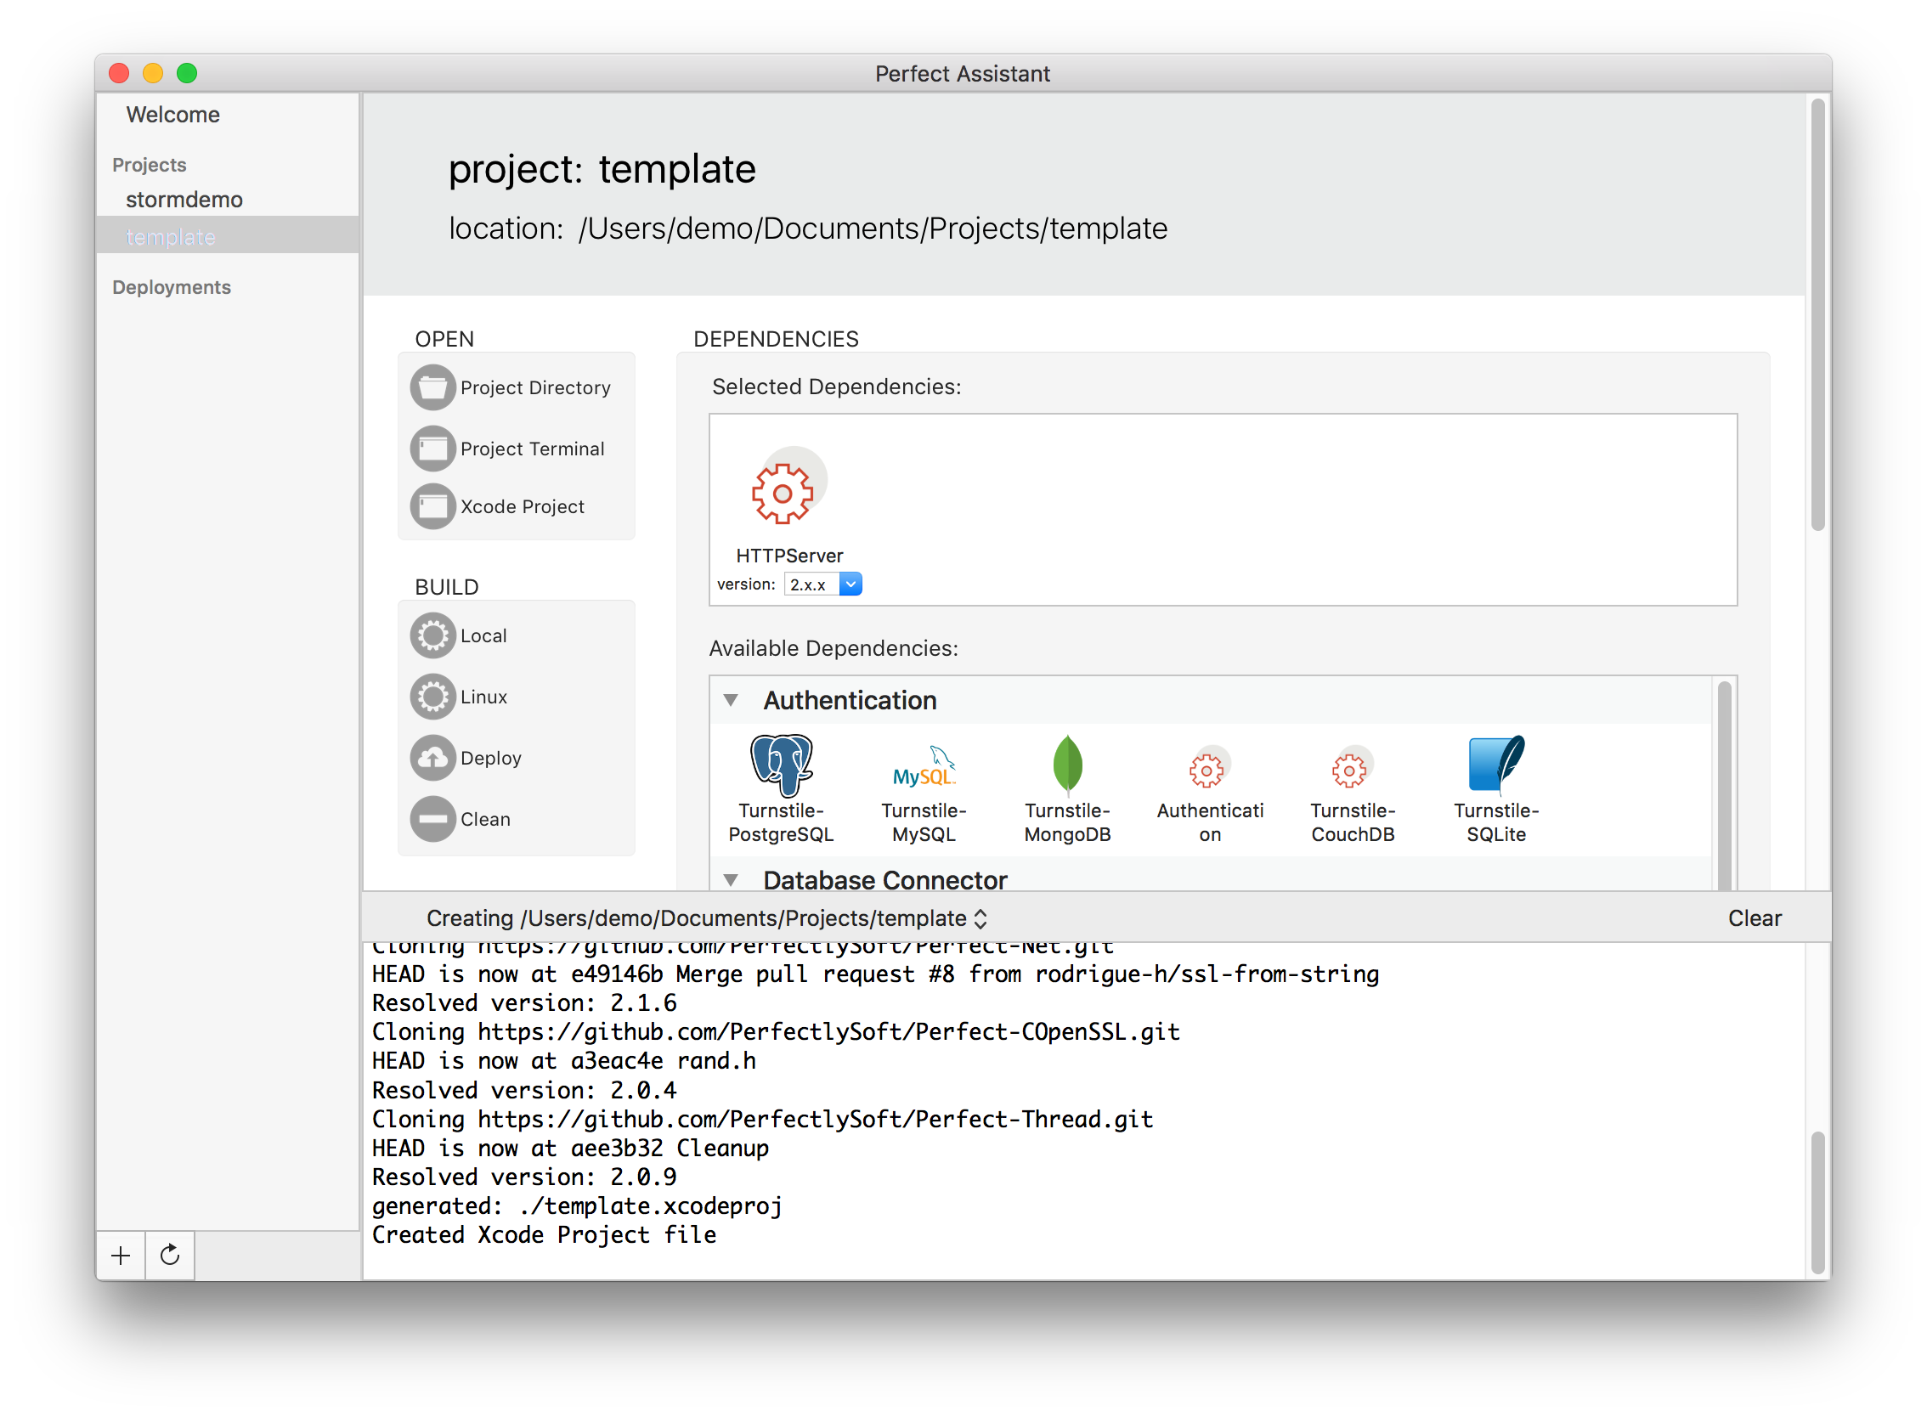The width and height of the screenshot is (1927, 1417).
Task: Click the Perfect-Thread.git cloning log line
Action: pos(763,1121)
